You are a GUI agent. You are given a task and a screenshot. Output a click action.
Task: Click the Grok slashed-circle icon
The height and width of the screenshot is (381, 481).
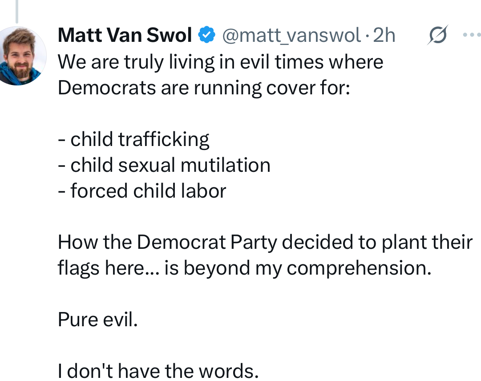tap(437, 36)
